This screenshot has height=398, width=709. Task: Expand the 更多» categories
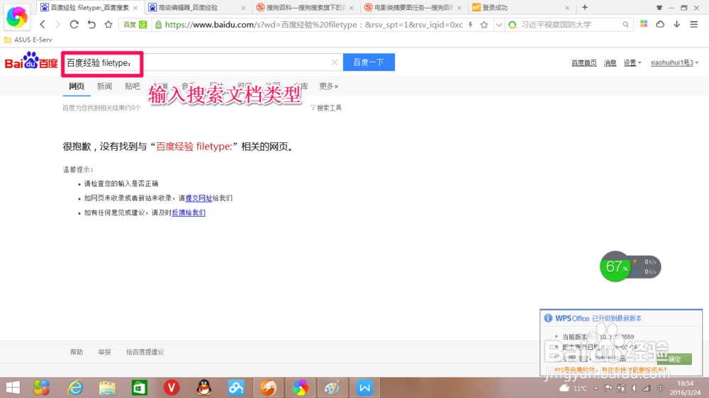(x=329, y=86)
